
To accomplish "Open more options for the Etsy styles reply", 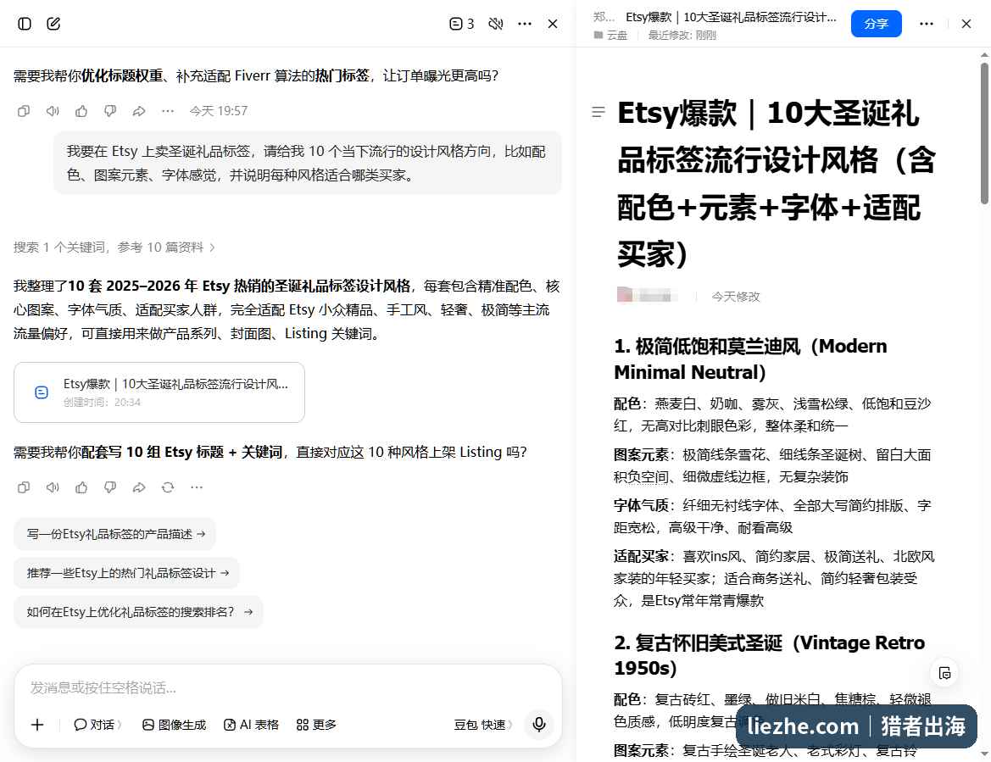I will [197, 487].
